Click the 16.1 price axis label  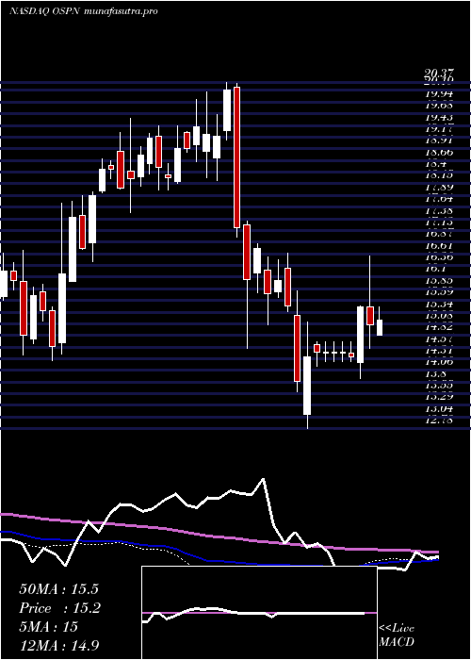[436, 269]
